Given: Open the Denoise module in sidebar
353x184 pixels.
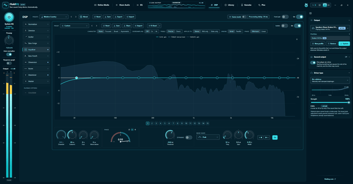Looking at the screenshot, I should tap(36, 30).
